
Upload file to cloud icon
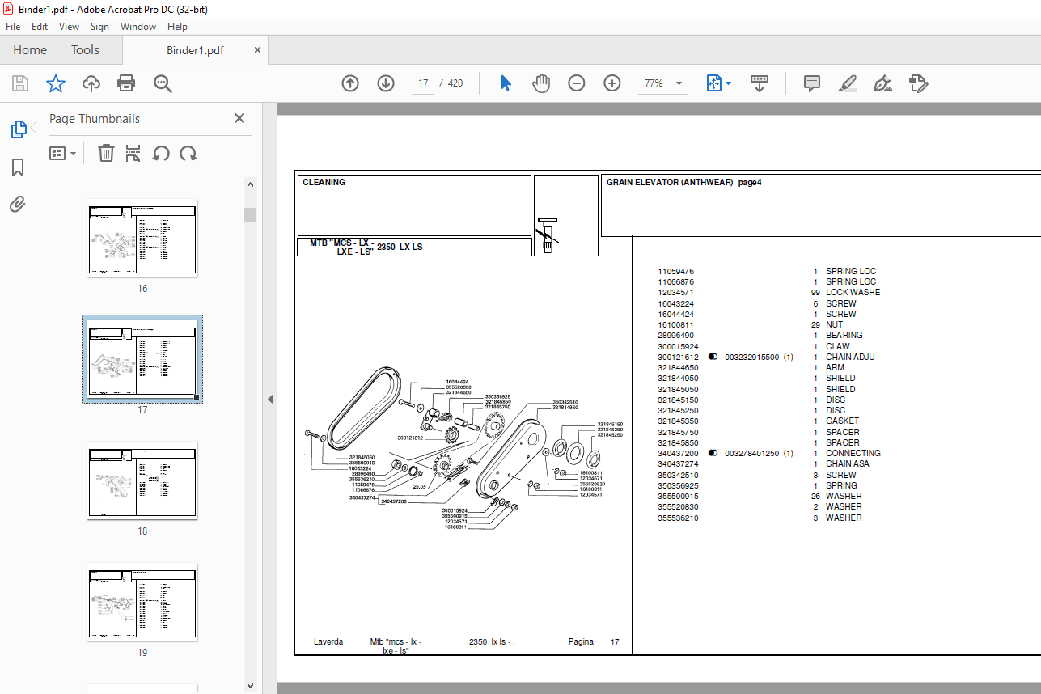tap(91, 83)
